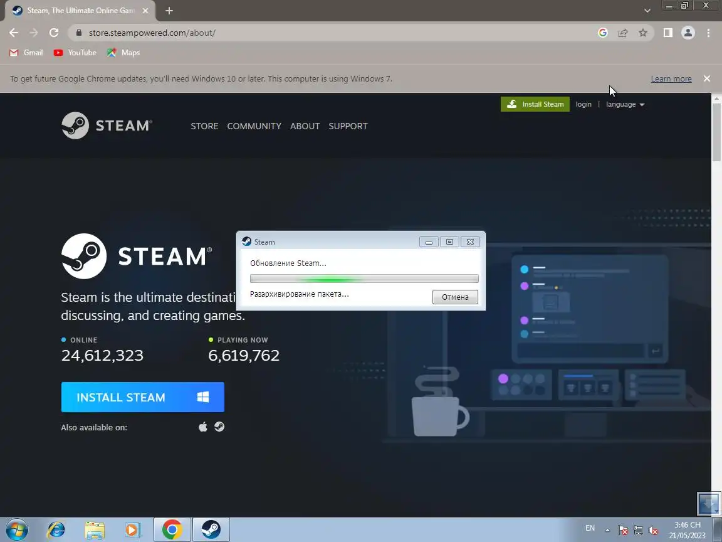This screenshot has height=542, width=722.
Task: Expand the language dropdown
Action: (625, 104)
